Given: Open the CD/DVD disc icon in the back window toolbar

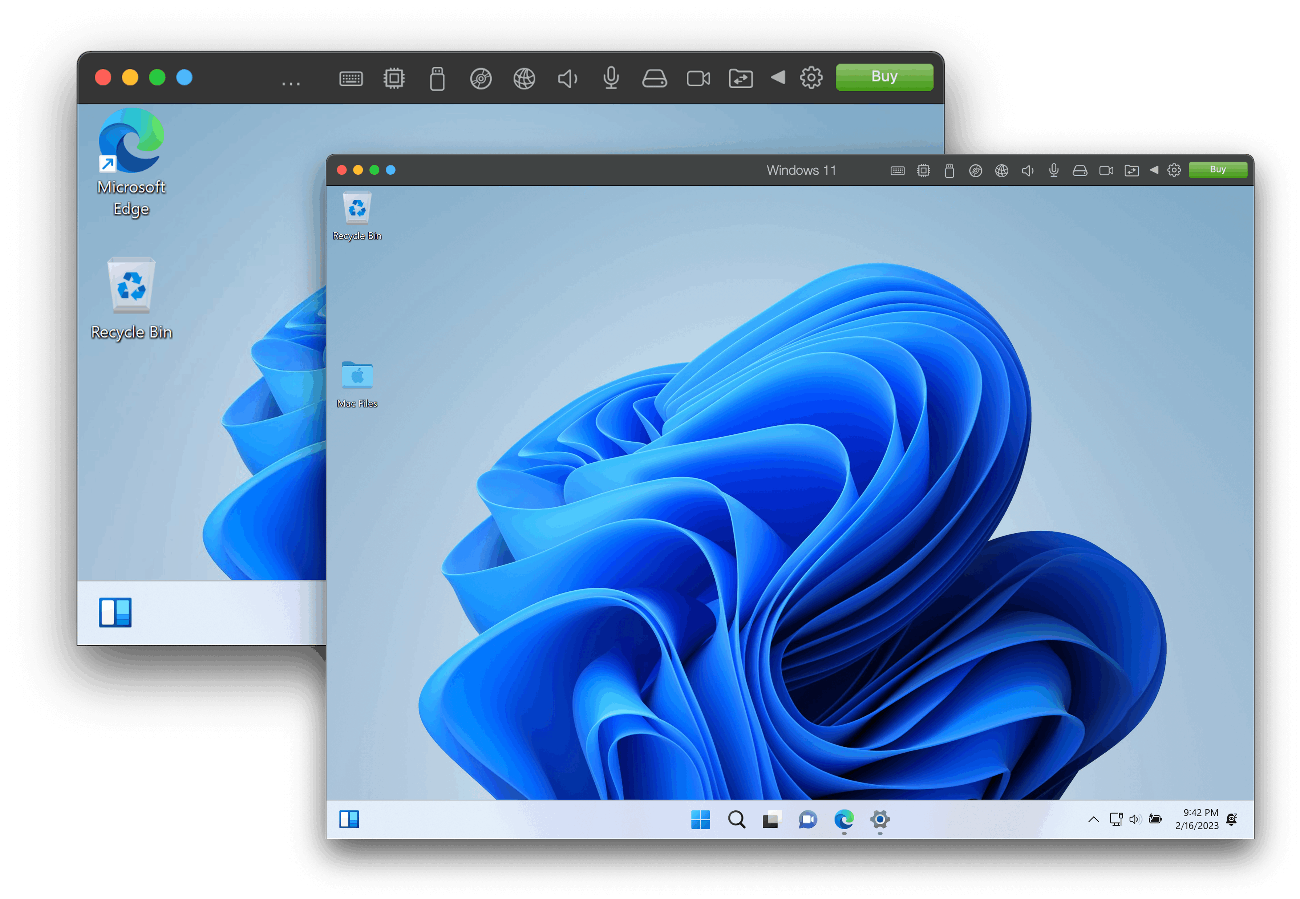Looking at the screenshot, I should [x=481, y=78].
